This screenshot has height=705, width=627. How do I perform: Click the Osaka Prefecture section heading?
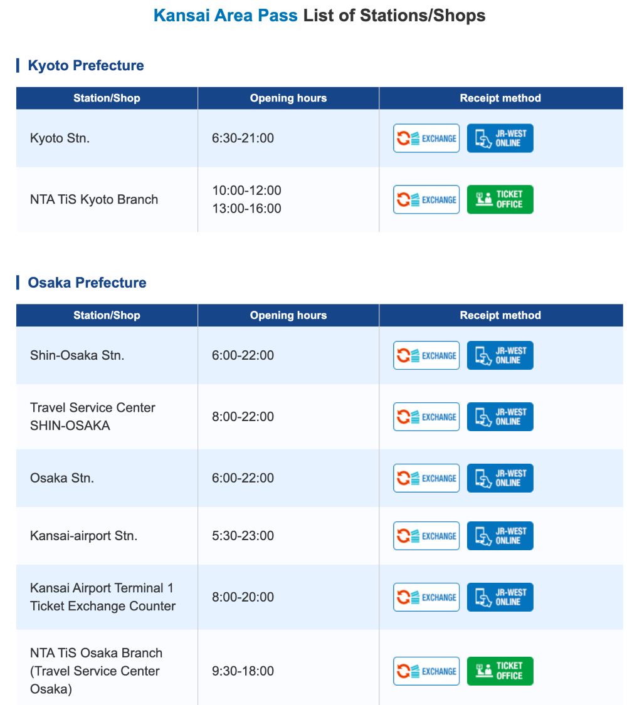pos(87,283)
